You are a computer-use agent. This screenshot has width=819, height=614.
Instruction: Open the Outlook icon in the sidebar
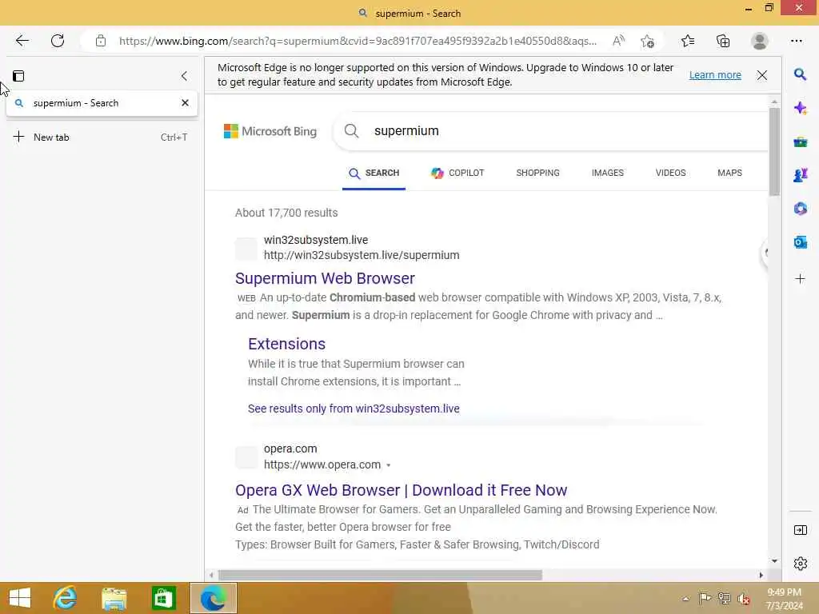[800, 242]
